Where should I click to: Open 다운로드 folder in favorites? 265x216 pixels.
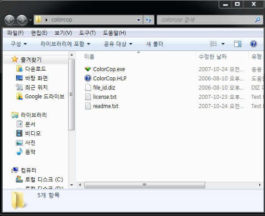pos(36,69)
